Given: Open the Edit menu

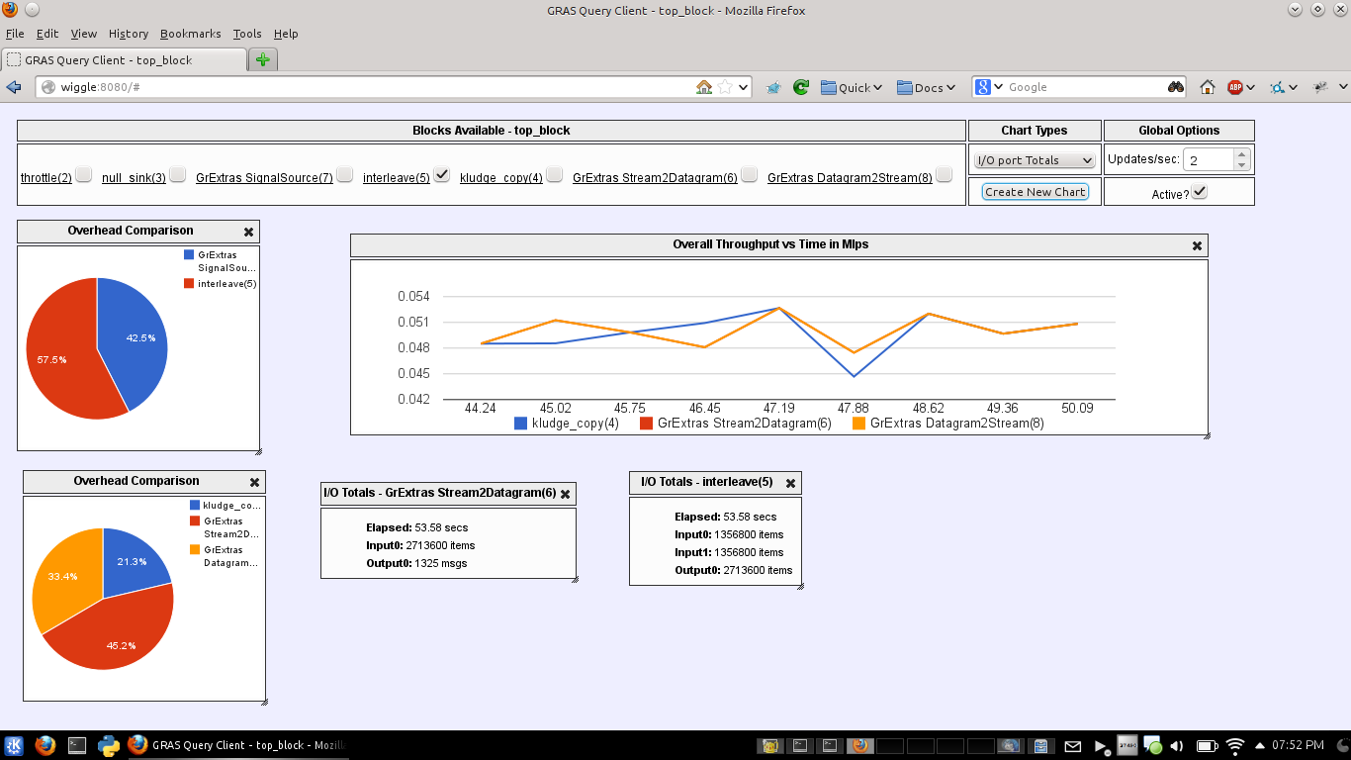Looking at the screenshot, I should (47, 34).
